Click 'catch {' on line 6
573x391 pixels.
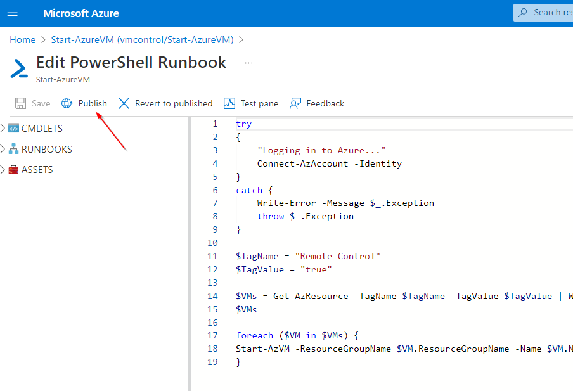tap(254, 190)
